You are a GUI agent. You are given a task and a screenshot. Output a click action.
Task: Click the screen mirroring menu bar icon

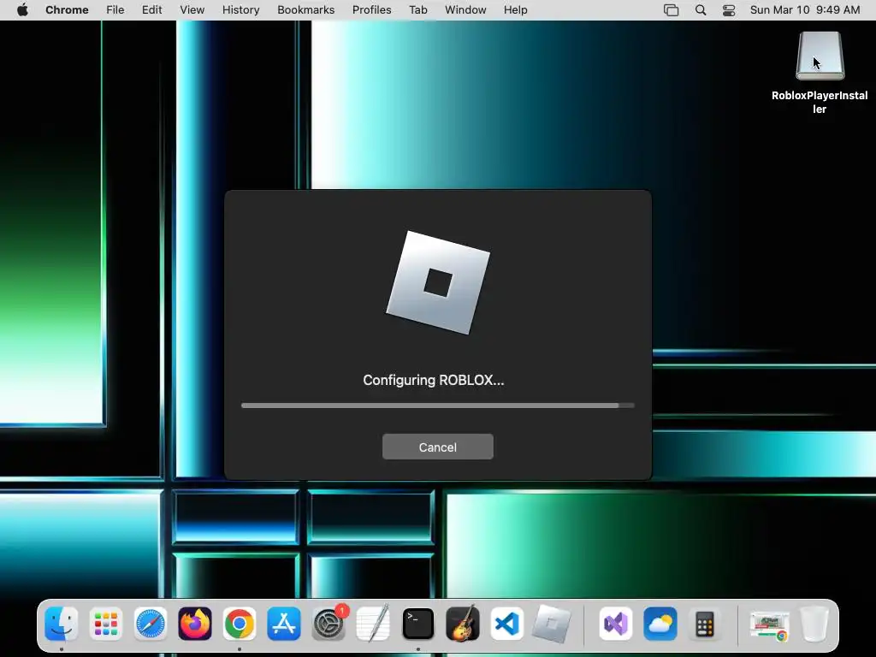(671, 10)
